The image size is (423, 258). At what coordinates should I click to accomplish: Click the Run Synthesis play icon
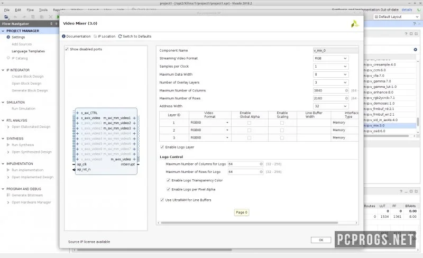click(x=8, y=145)
